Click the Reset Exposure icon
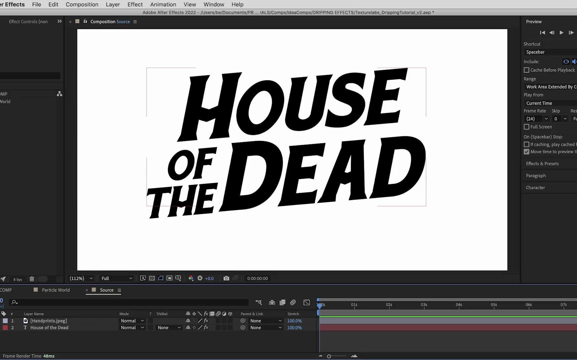The height and width of the screenshot is (360, 577). [x=200, y=278]
